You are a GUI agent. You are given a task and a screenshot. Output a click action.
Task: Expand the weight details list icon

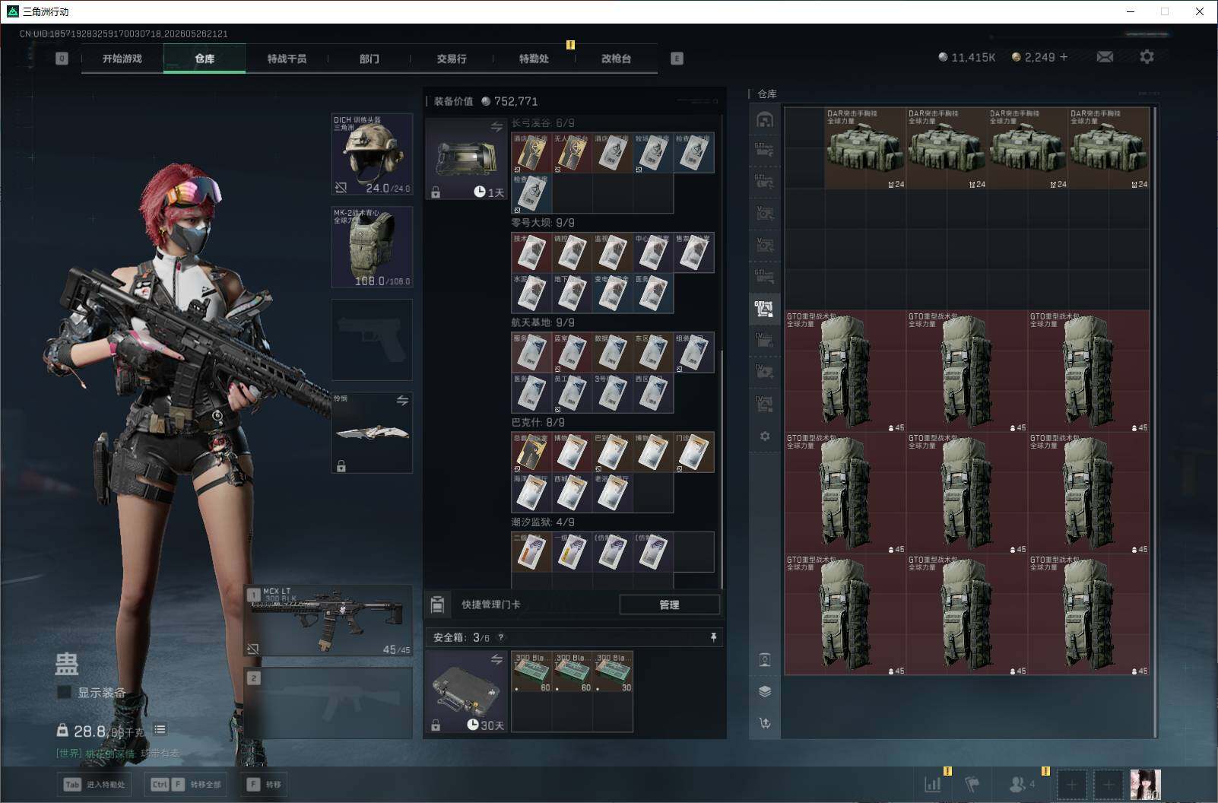point(160,729)
